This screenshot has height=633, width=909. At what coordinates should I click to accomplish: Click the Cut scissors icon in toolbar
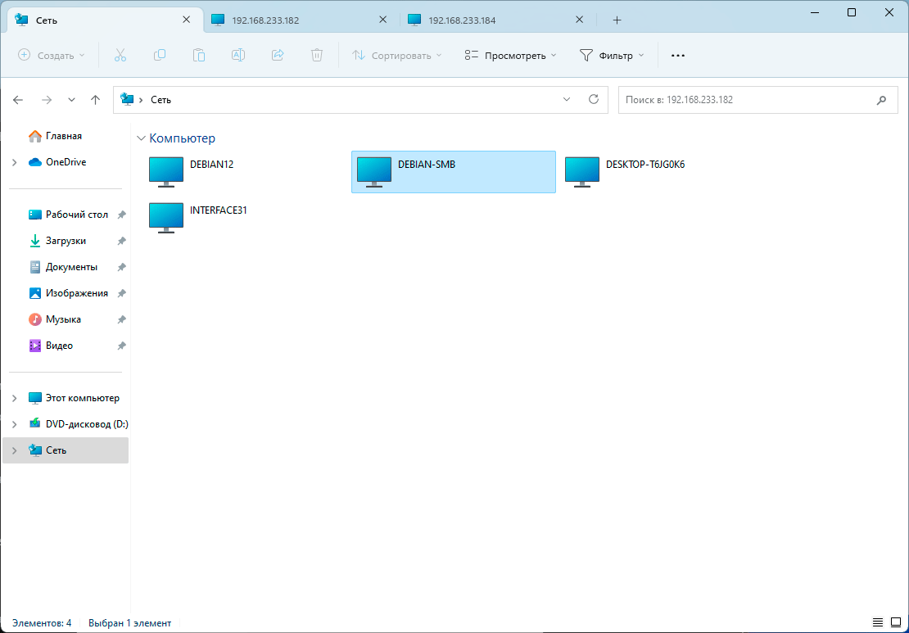(120, 55)
